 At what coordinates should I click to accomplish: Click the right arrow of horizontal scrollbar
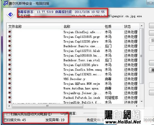click(137, 106)
